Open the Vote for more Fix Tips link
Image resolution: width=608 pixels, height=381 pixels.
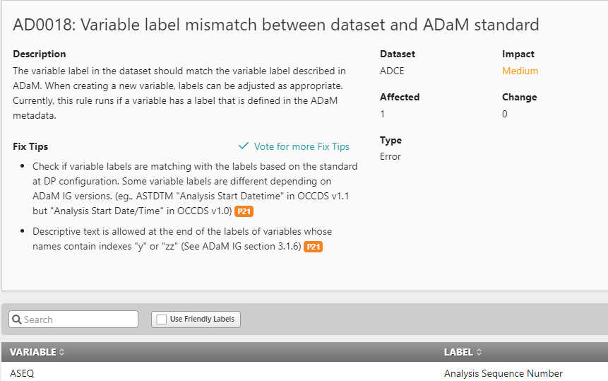302,146
